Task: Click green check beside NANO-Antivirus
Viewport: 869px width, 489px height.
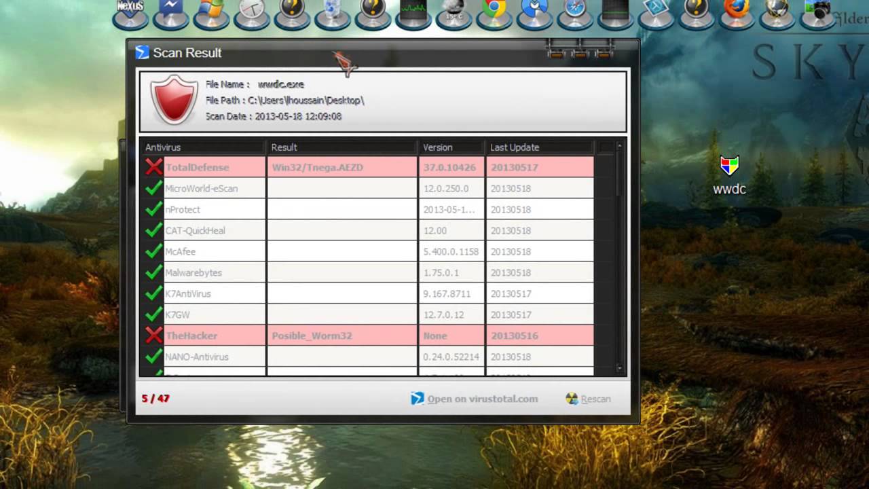Action: pos(154,356)
